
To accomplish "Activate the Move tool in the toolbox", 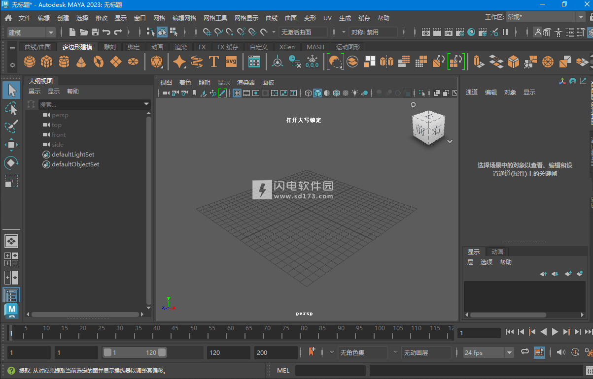I will coord(12,145).
